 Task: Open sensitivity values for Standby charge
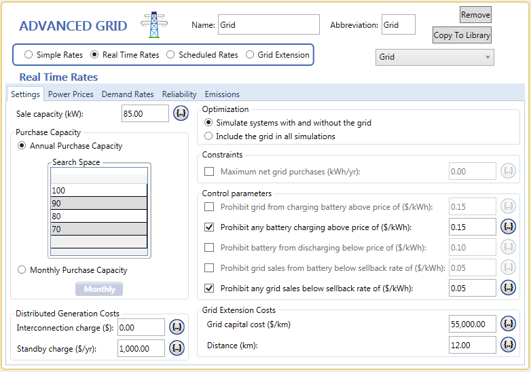tap(177, 348)
